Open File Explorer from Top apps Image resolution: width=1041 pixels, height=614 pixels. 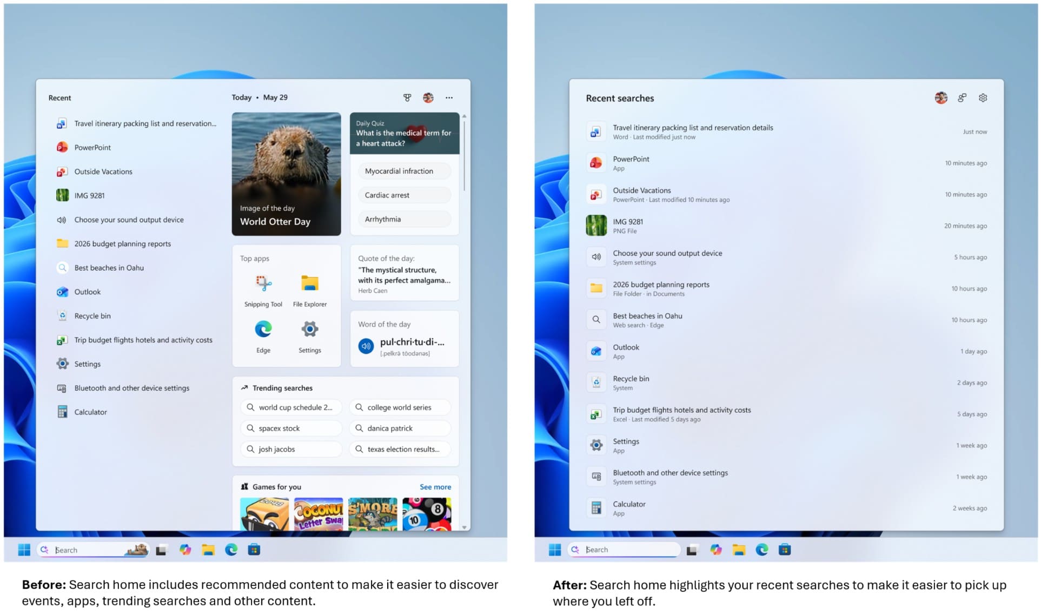pyautogui.click(x=310, y=291)
